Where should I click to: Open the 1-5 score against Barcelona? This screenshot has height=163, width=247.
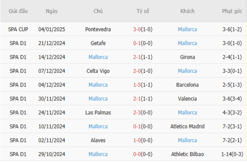coord(137,85)
